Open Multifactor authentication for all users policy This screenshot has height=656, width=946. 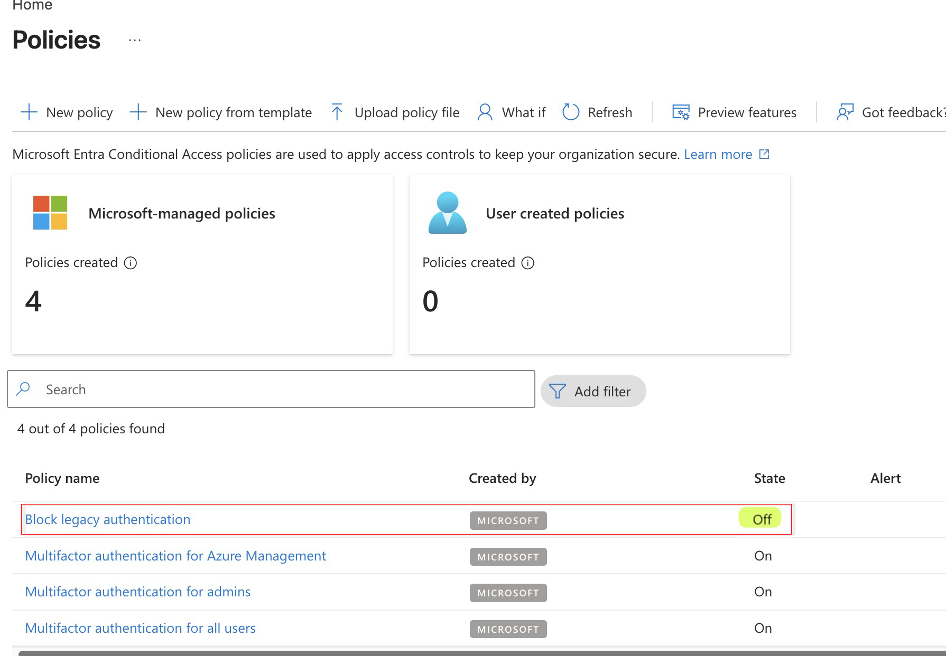[x=141, y=628]
